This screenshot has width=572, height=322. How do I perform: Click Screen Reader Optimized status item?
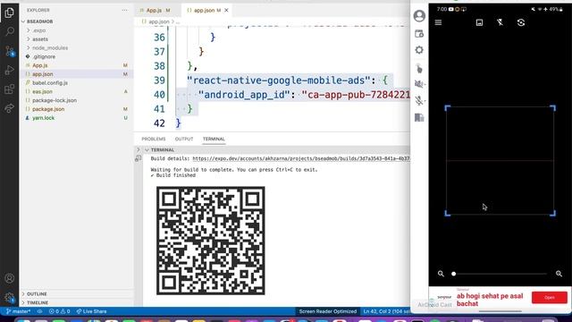click(328, 311)
